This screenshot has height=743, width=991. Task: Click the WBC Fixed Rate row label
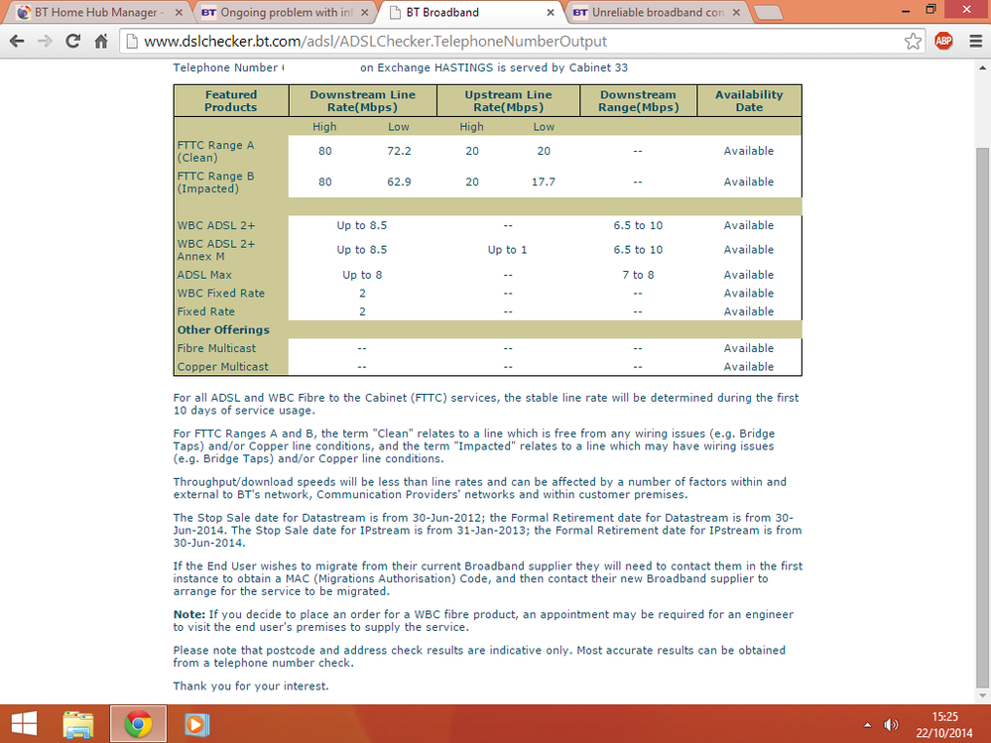220,294
